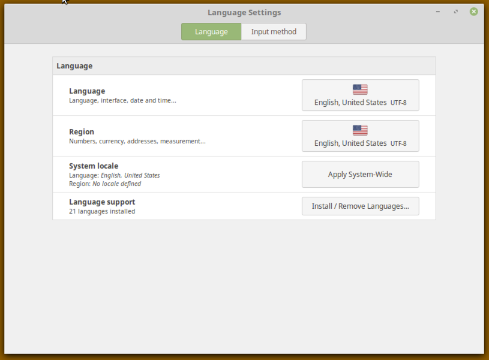Click the "21 languages installed" text

pos(102,211)
